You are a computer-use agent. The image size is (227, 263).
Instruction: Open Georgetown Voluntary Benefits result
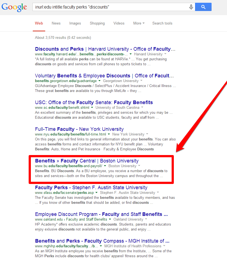[104, 76]
